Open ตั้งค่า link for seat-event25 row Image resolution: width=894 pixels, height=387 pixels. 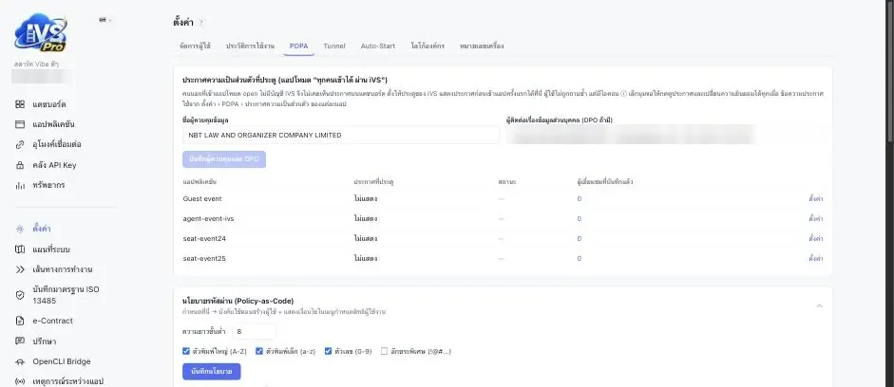coord(816,258)
